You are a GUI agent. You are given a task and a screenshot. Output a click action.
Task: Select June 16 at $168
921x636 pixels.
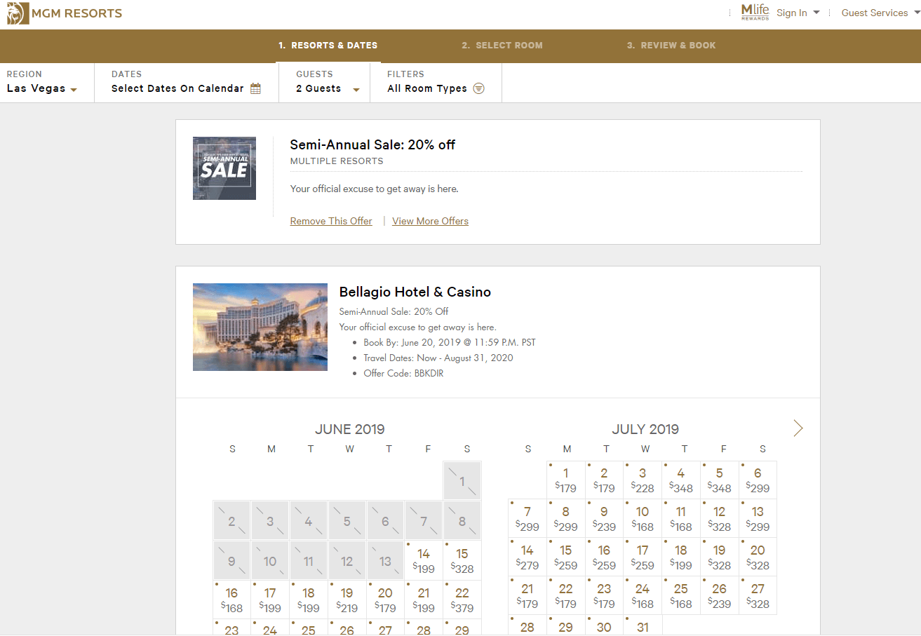click(x=231, y=600)
